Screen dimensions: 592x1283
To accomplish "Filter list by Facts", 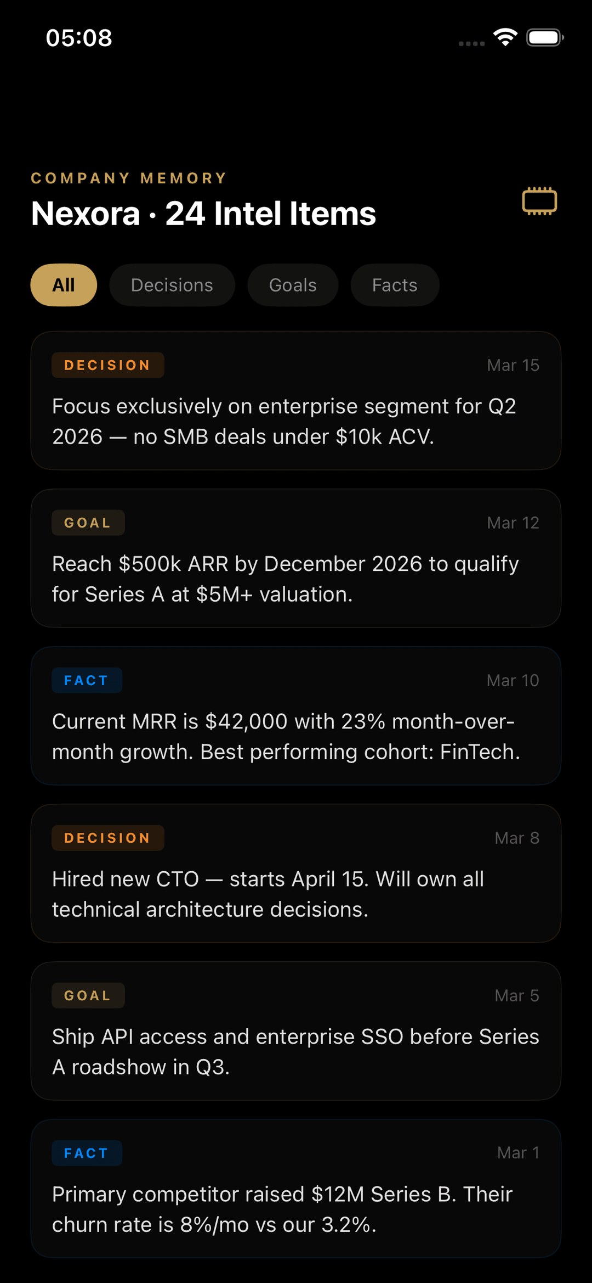I will (395, 285).
